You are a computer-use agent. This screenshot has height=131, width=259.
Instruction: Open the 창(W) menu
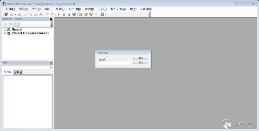[x=133, y=9]
